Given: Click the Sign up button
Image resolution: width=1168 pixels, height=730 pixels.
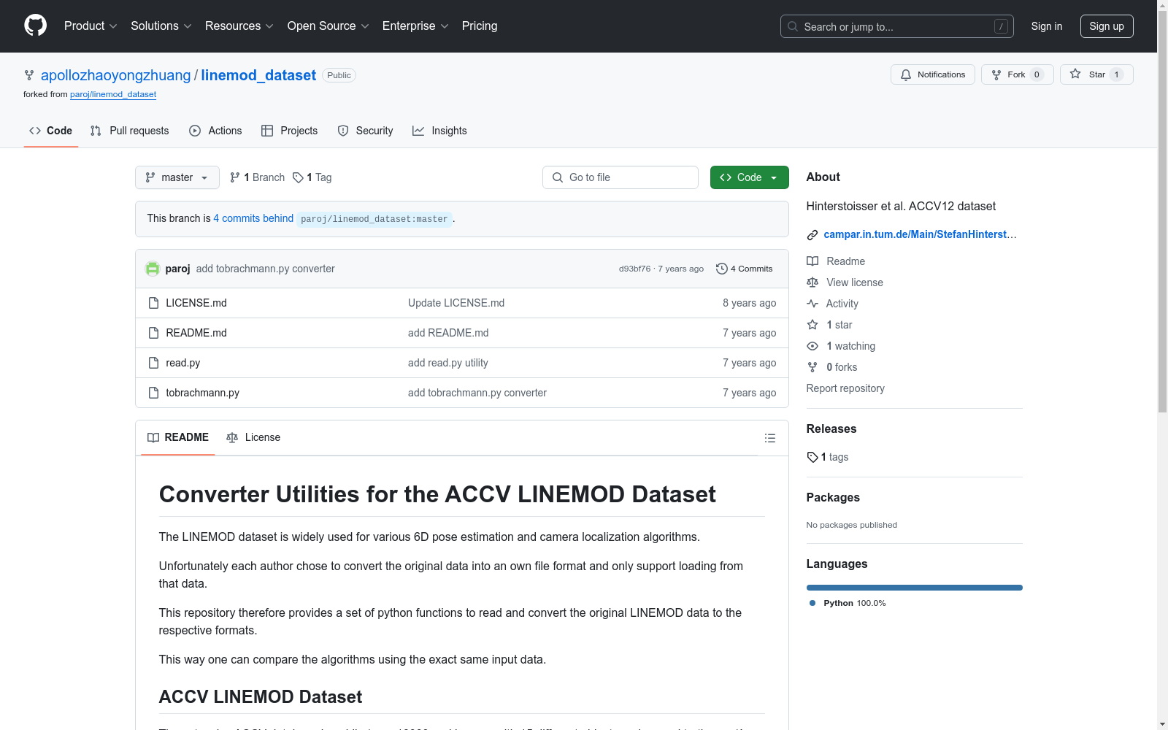Looking at the screenshot, I should coord(1106,26).
